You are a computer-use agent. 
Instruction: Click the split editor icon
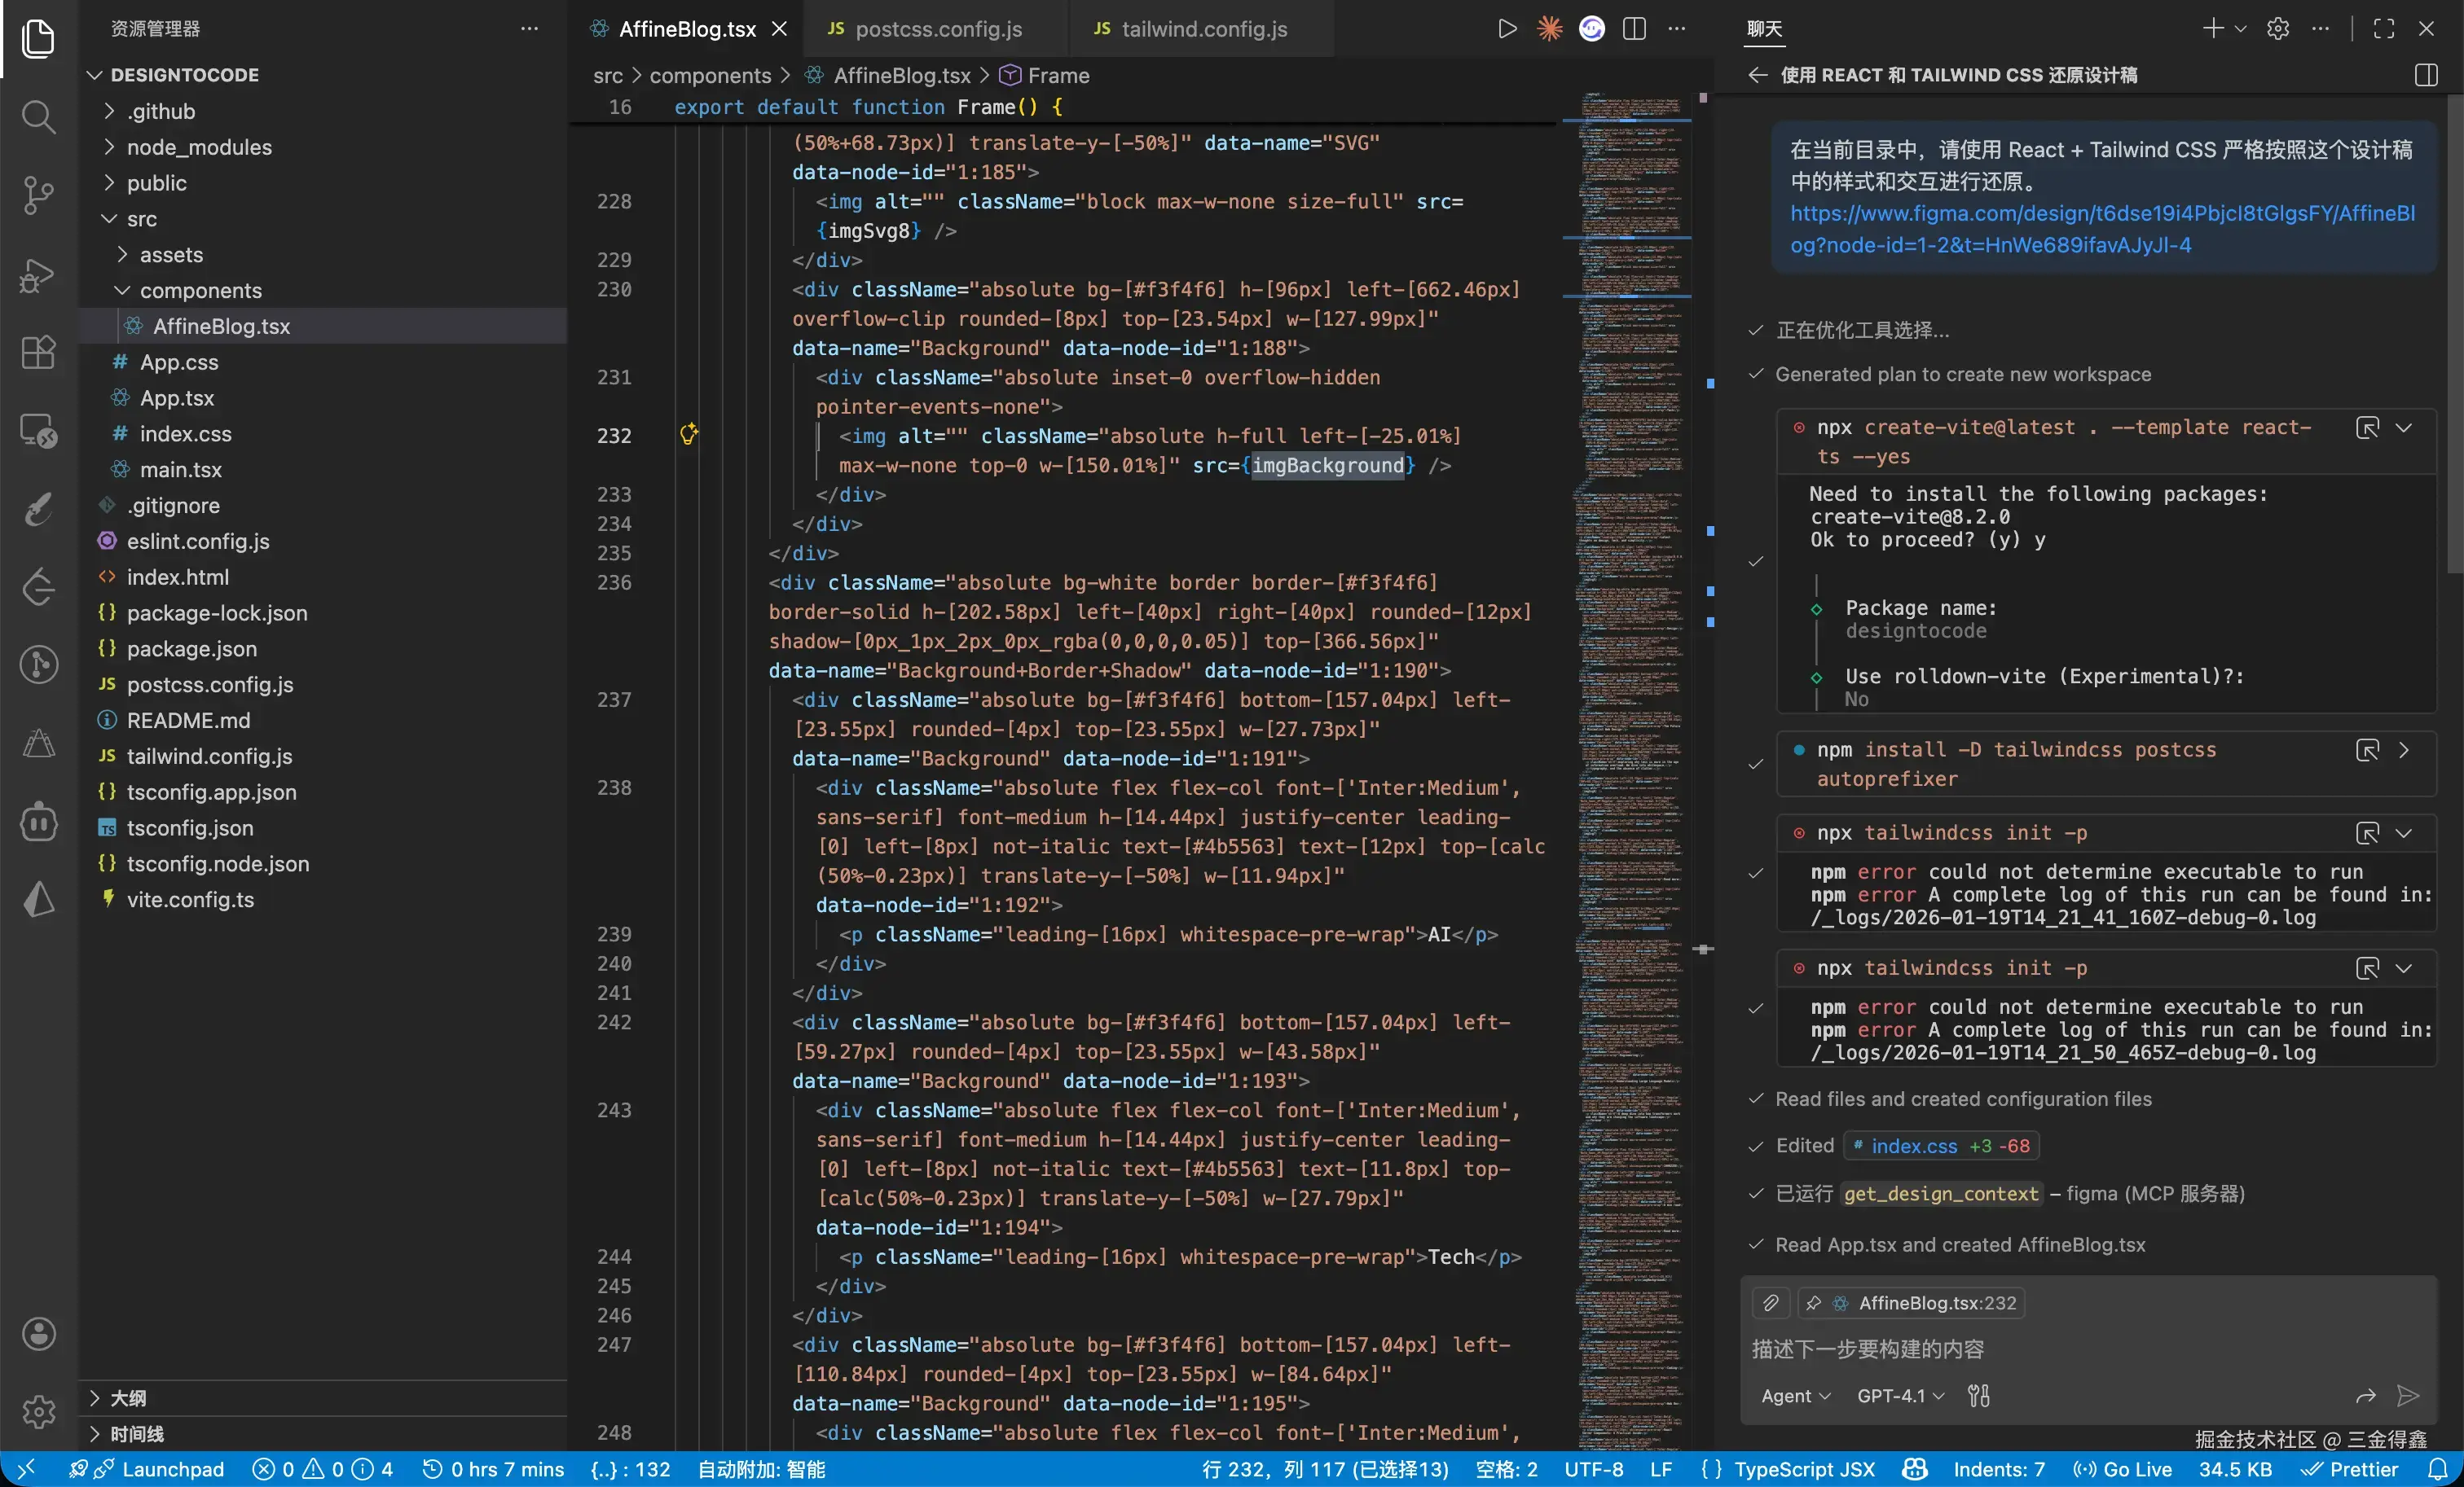pos(1634,29)
